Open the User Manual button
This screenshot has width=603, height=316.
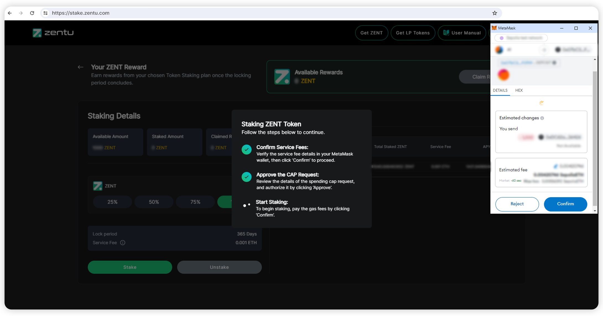click(462, 33)
